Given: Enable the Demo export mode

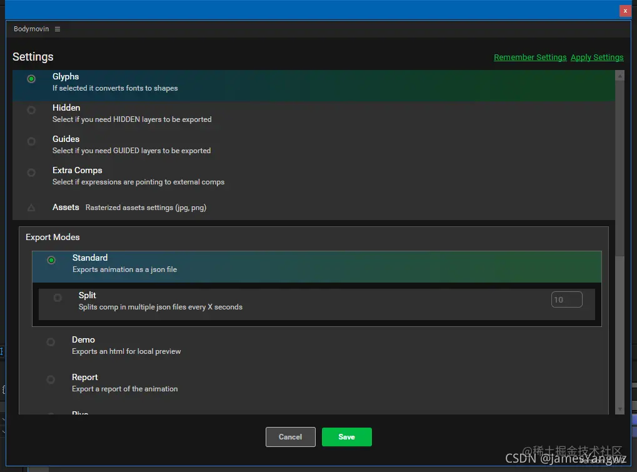Looking at the screenshot, I should pyautogui.click(x=51, y=342).
